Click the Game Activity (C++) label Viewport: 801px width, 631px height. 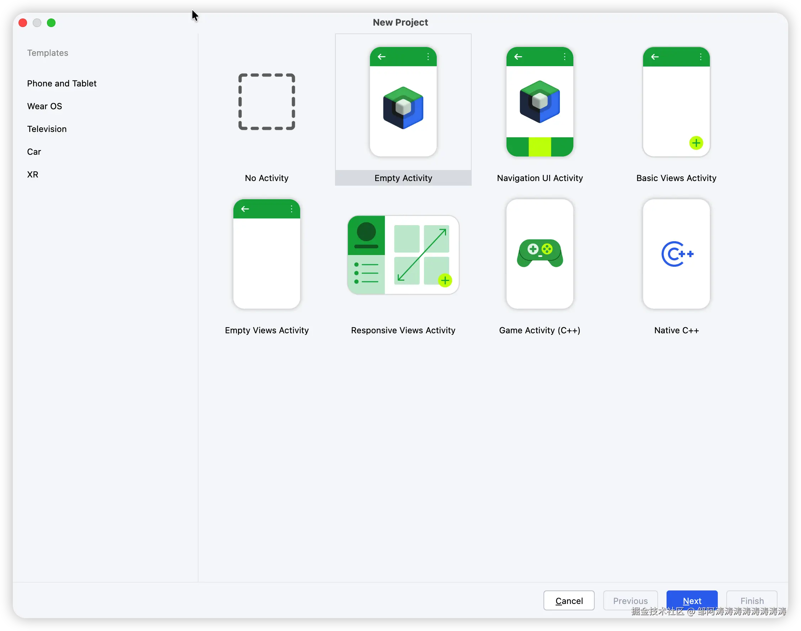tap(540, 330)
